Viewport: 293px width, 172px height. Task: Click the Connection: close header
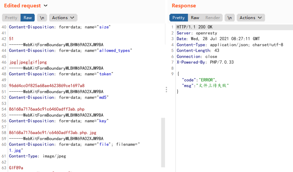(197, 57)
